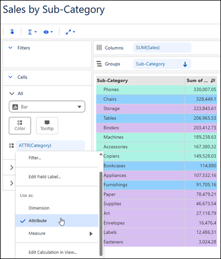Click the 27,118.79 sales value
Image resolution: width=221 pixels, height=259 pixels.
[x=206, y=213]
